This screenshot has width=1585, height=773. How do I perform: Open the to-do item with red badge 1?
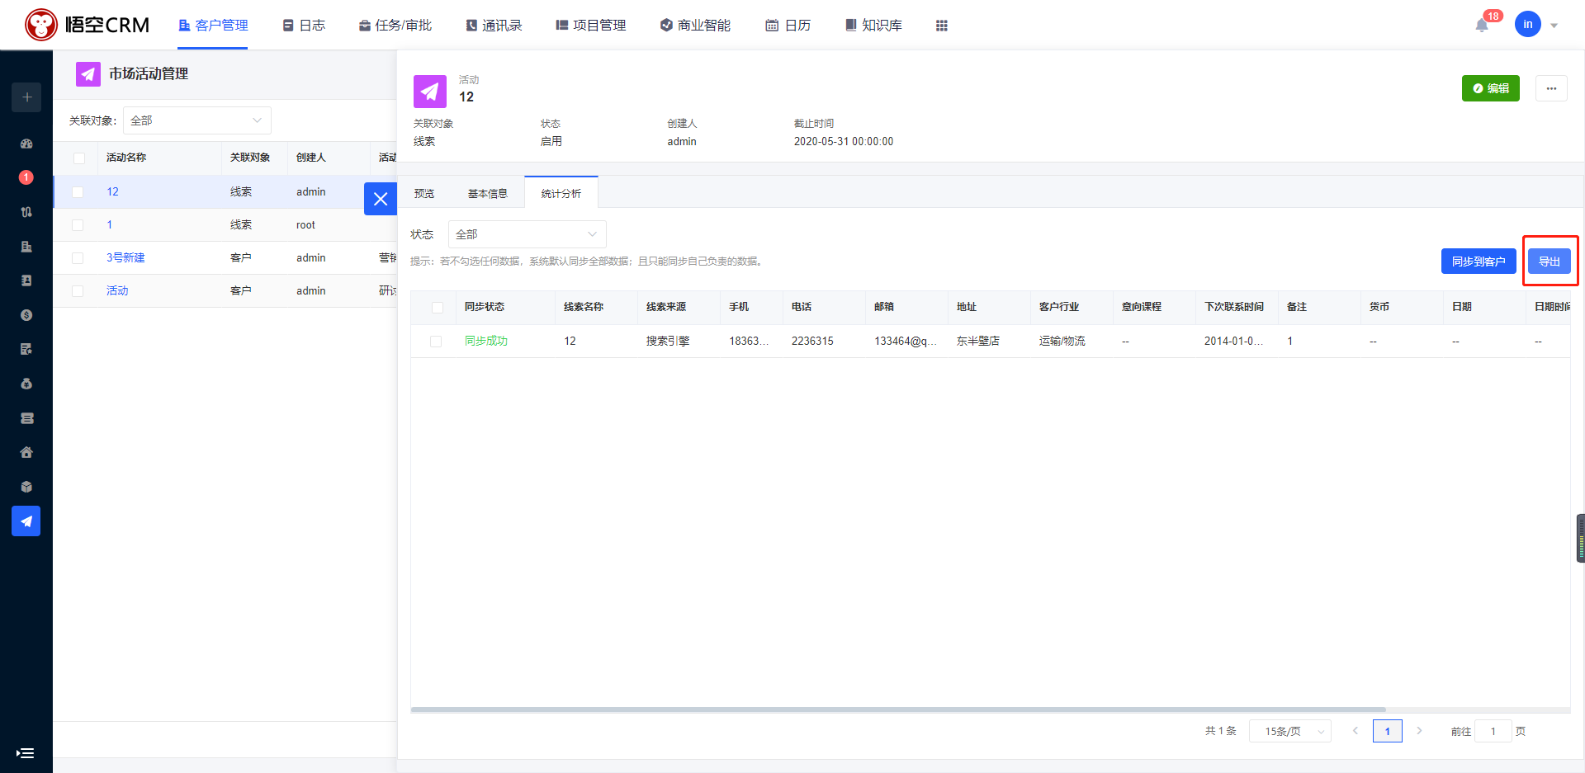coord(26,177)
